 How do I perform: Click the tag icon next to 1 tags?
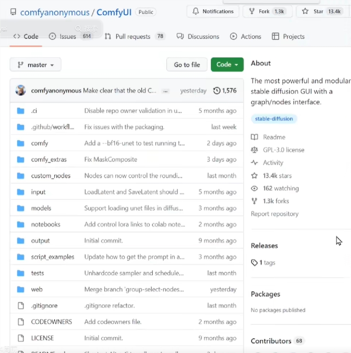tap(254, 263)
